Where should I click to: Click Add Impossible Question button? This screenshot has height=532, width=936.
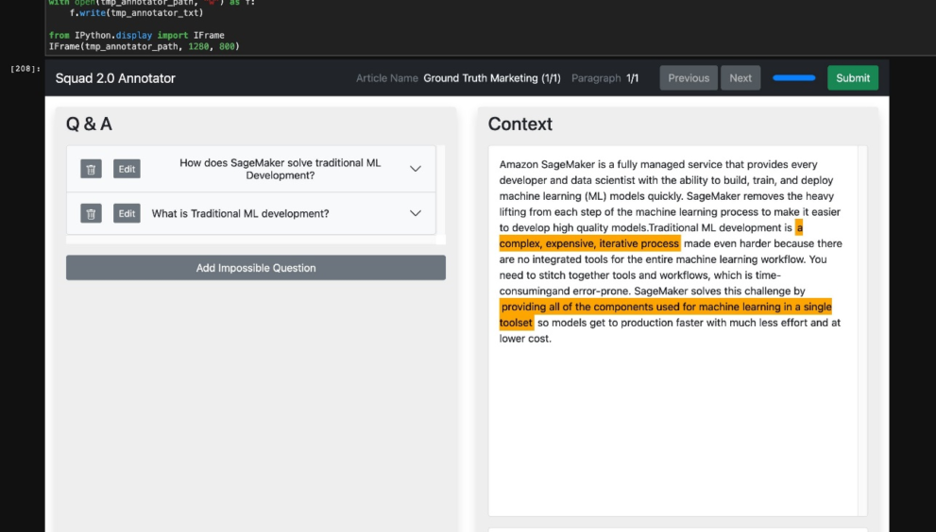point(256,268)
